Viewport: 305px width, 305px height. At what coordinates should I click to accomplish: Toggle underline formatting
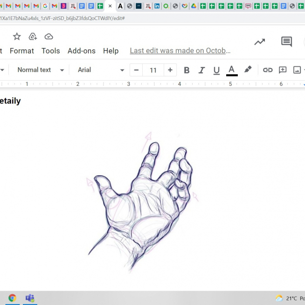click(216, 70)
